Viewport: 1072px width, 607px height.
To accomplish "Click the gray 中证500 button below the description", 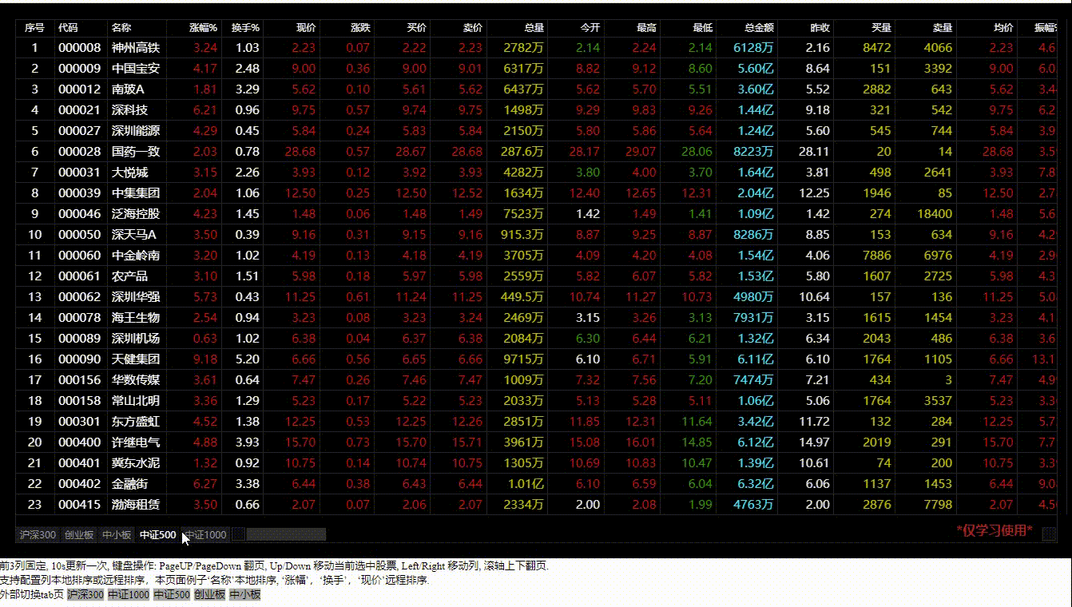I will [172, 594].
